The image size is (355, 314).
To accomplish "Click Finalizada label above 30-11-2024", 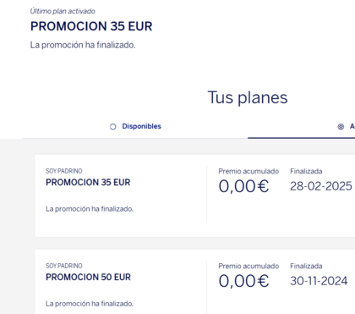I will [306, 266].
